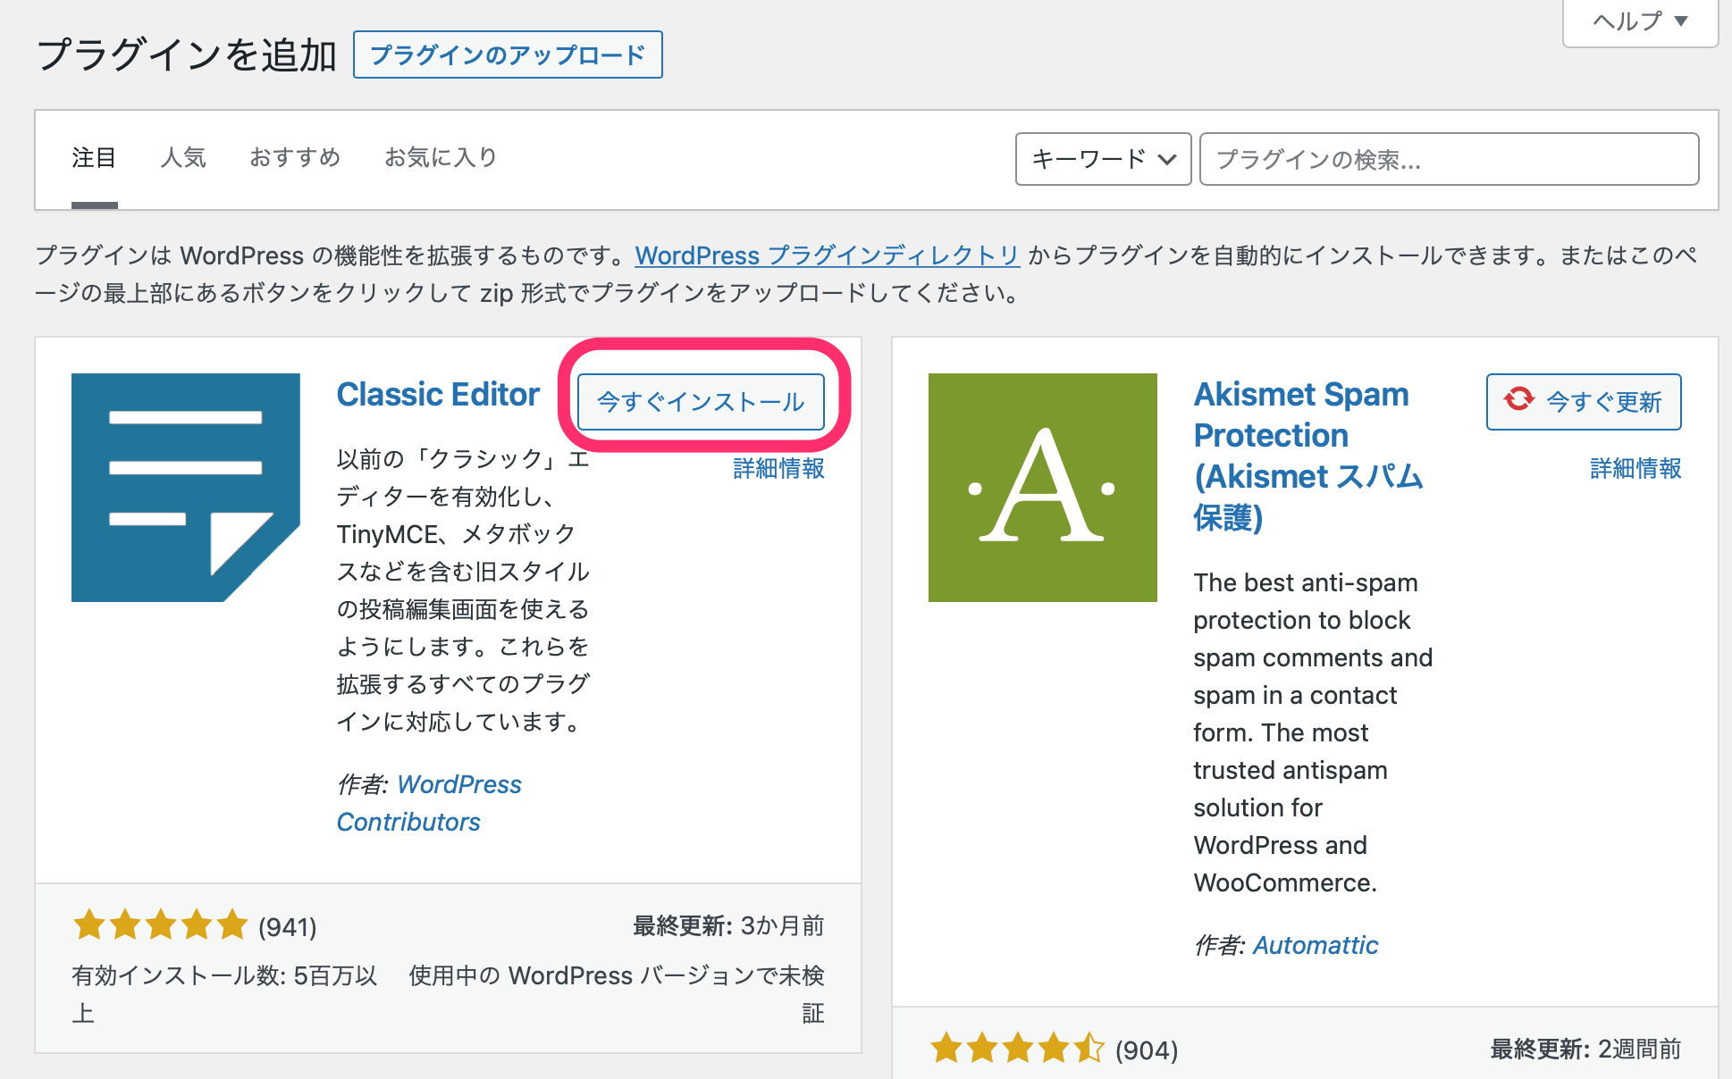Switch to the 人気 popular tab

coord(183,158)
